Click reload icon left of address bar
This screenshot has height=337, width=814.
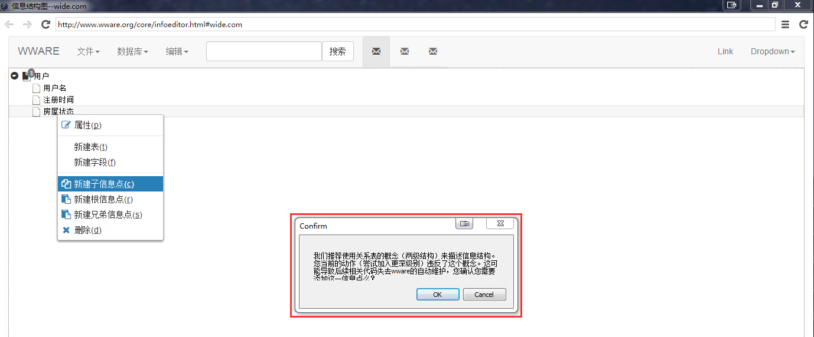(x=45, y=24)
